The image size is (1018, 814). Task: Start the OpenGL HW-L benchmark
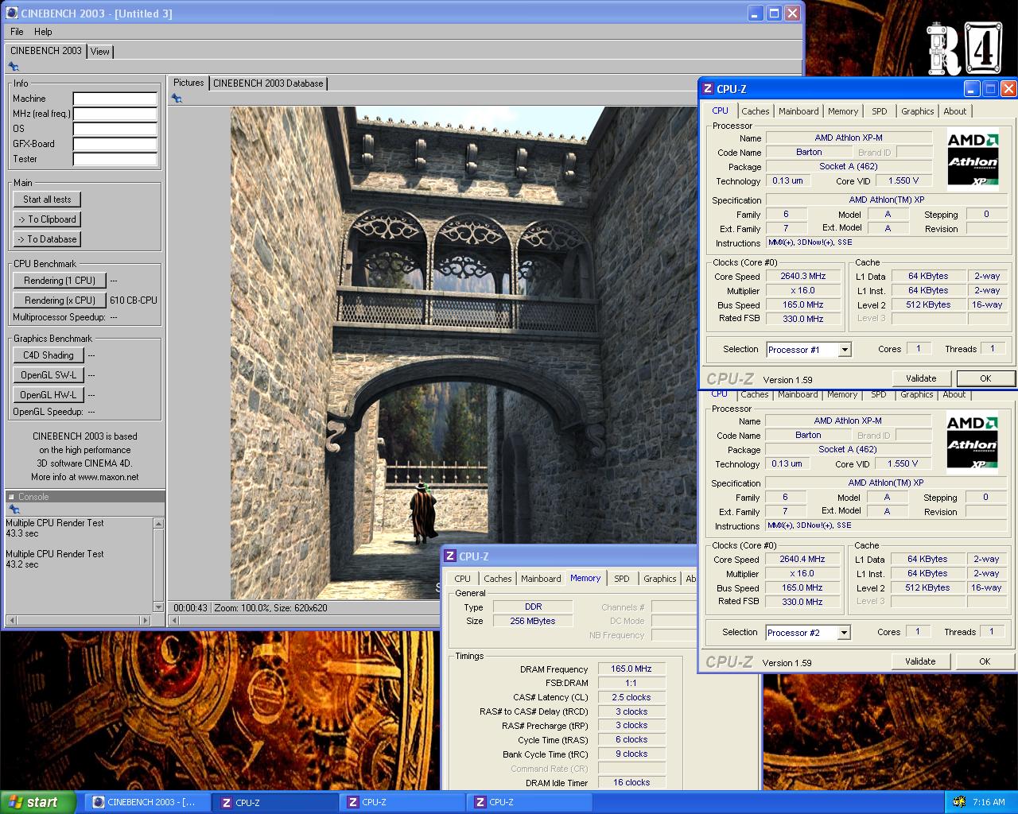point(48,395)
